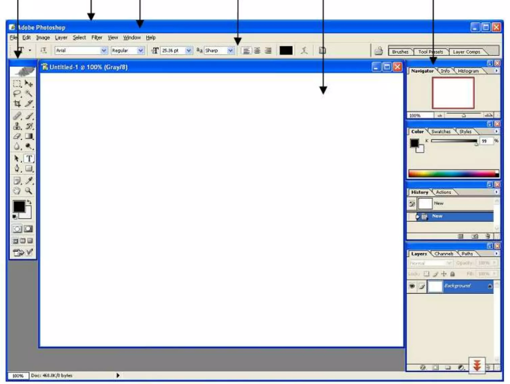Click the Create Warped Text icon
The width and height of the screenshot is (510, 384).
click(x=304, y=51)
